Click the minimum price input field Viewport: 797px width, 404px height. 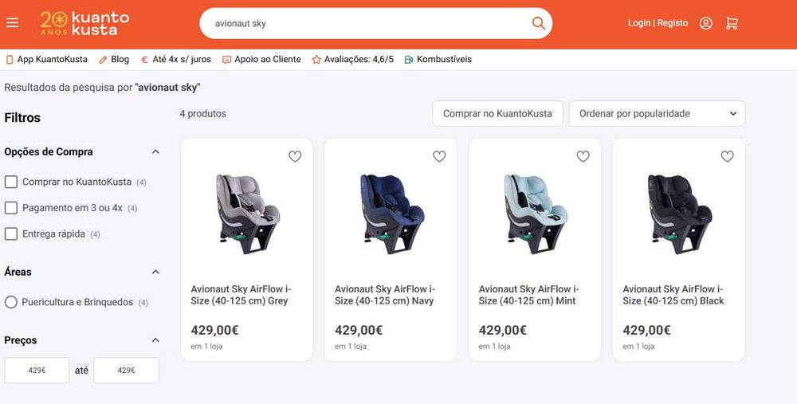point(37,371)
